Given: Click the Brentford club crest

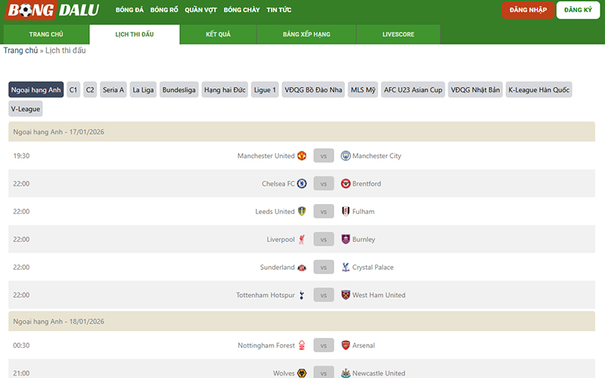Looking at the screenshot, I should (x=346, y=184).
